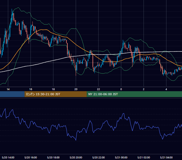Image resolution: width=182 pixels, height=160 pixels.
Task: Click the 5/20 18:00 date label
Action: (53, 157)
